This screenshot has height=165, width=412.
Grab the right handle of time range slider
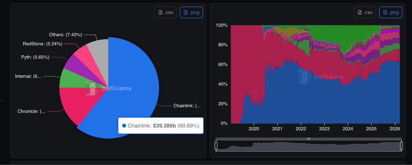(x=401, y=146)
